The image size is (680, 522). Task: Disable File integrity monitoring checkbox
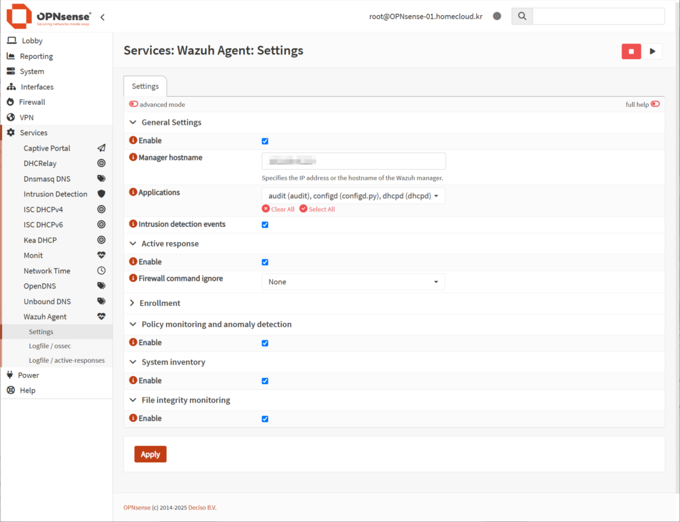265,419
